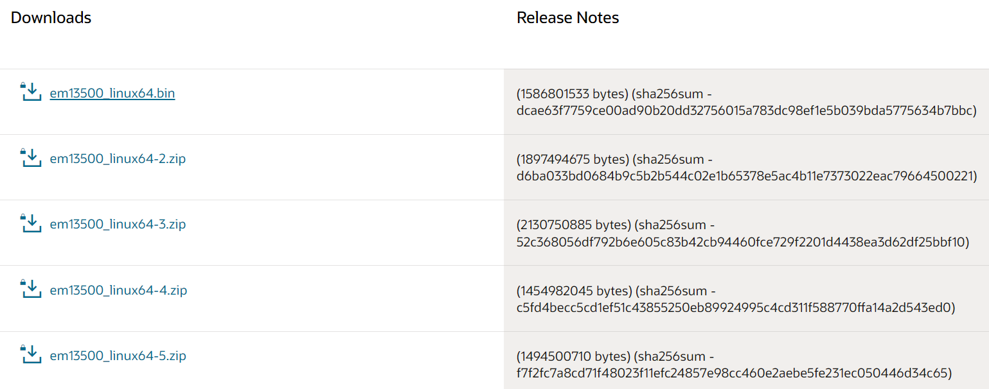Click the download icon beside em13500_linux64-2.zip
The image size is (989, 389).
click(x=31, y=158)
